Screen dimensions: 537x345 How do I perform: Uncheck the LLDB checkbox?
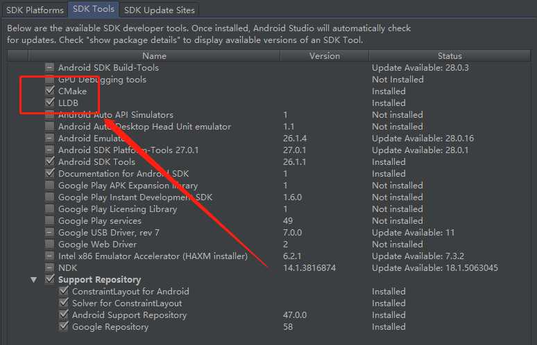pos(50,103)
